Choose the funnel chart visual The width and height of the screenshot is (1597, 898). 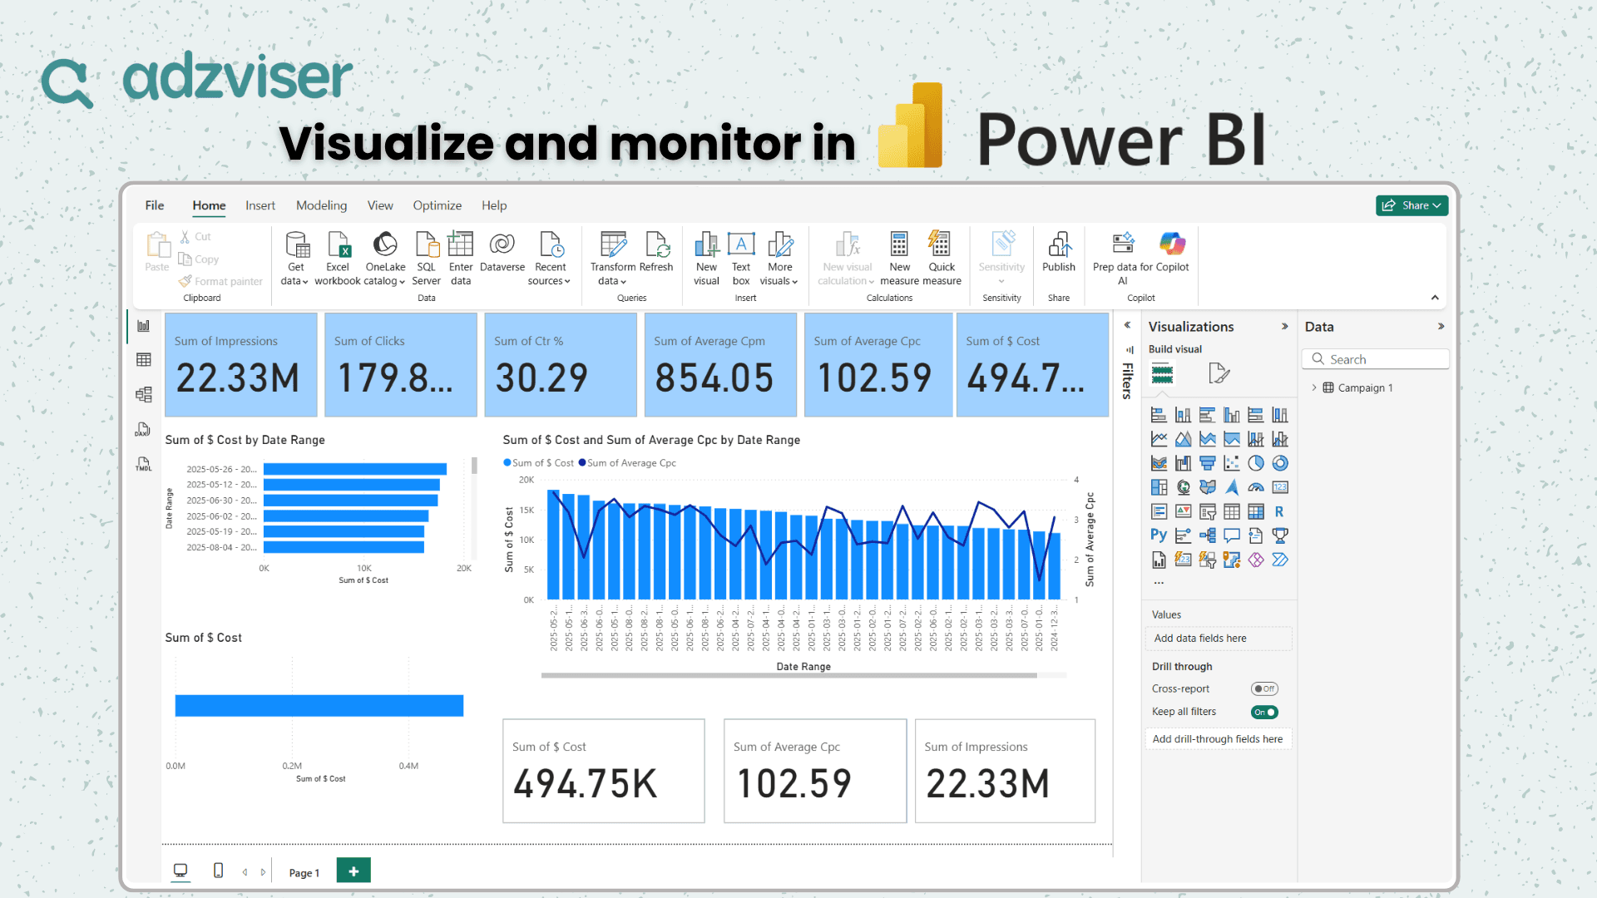click(x=1208, y=463)
